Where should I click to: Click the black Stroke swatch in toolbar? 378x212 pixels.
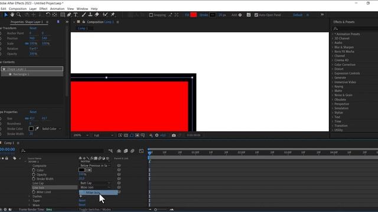213,15
